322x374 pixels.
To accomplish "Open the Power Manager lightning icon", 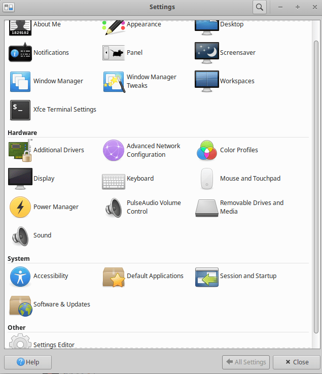I will coord(20,207).
